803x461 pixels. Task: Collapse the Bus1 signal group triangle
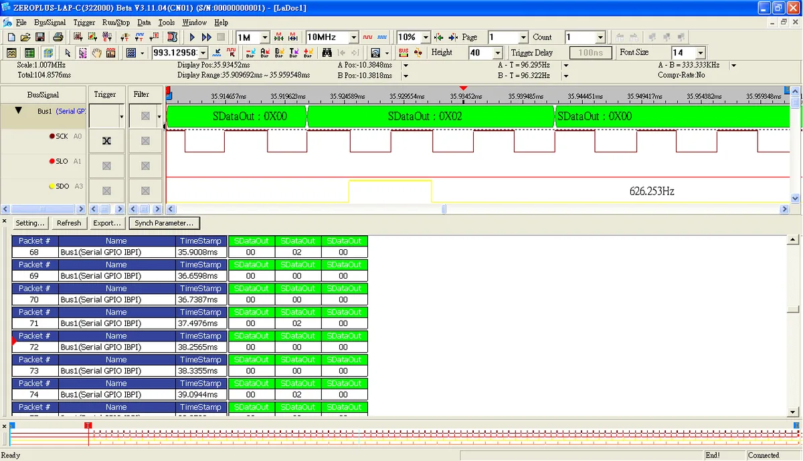tap(19, 111)
